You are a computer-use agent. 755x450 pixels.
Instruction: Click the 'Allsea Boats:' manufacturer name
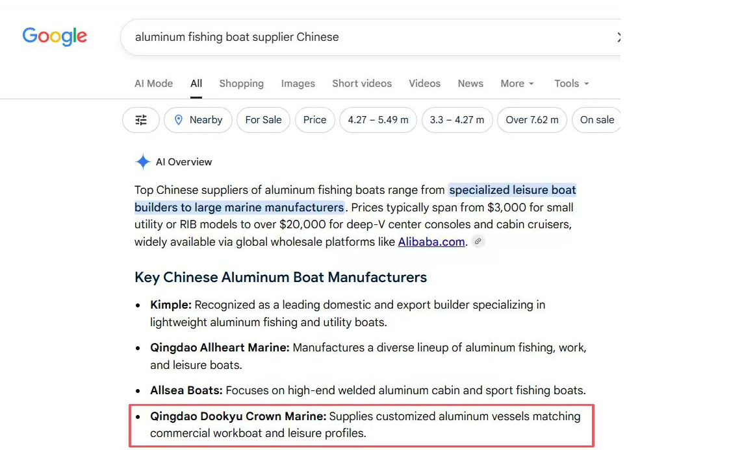pyautogui.click(x=186, y=390)
